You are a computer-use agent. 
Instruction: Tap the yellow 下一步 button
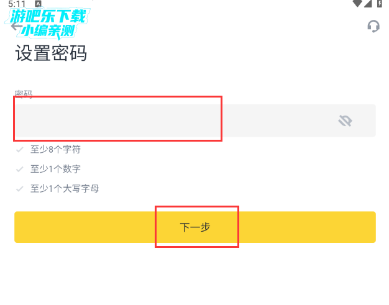tap(195, 227)
